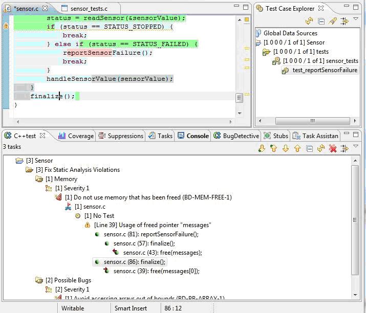Click warning marker in editor left gutter

tap(6, 26)
